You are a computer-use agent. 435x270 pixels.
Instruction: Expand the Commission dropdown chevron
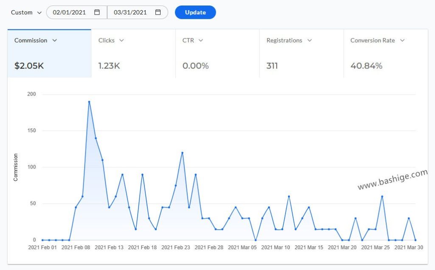pyautogui.click(x=54, y=40)
